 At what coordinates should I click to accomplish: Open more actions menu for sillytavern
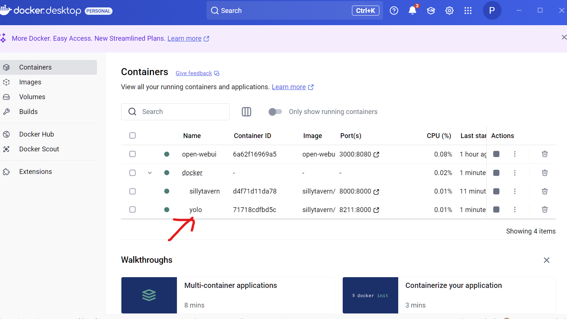514,191
